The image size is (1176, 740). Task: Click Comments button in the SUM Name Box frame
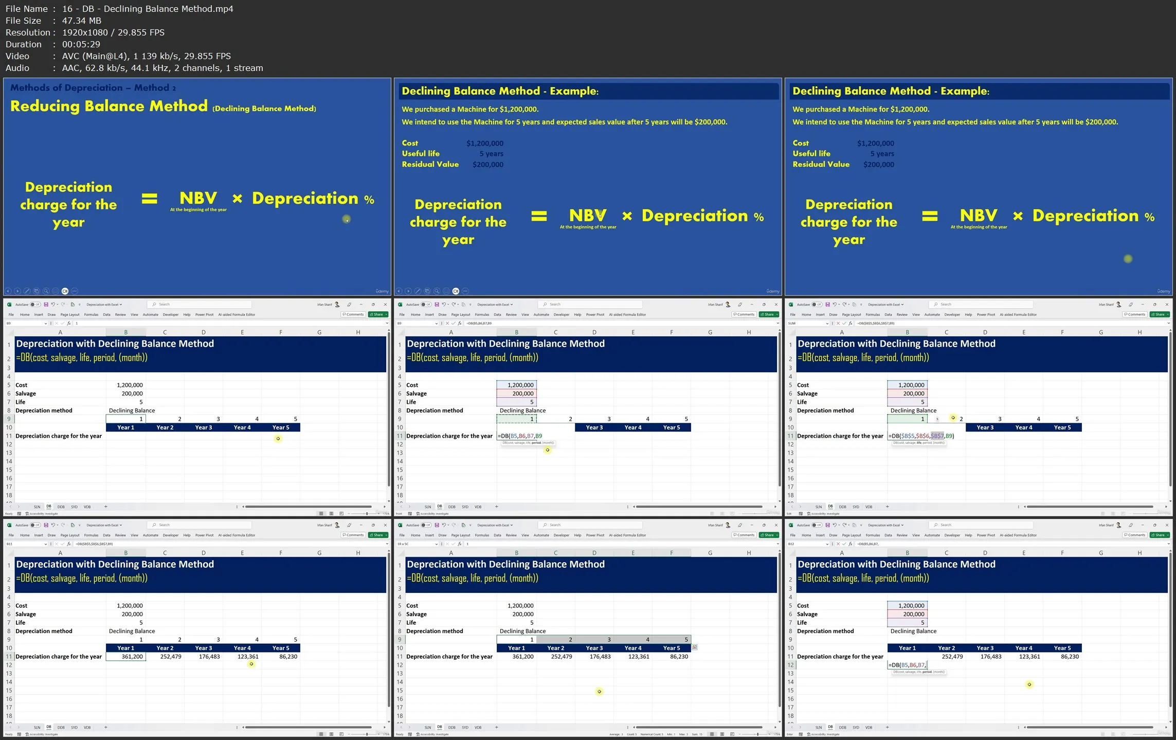pos(1135,314)
